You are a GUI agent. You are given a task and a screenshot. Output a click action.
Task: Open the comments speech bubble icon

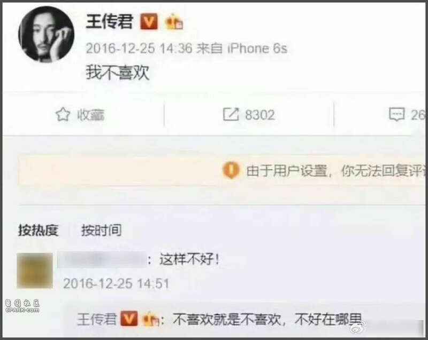coord(396,114)
